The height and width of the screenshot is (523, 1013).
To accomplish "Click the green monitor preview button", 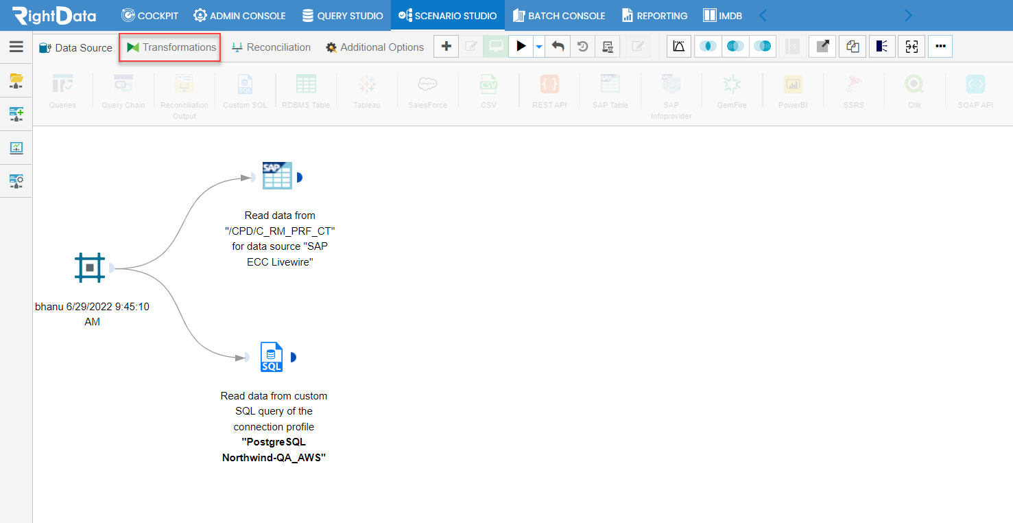I will [x=495, y=47].
